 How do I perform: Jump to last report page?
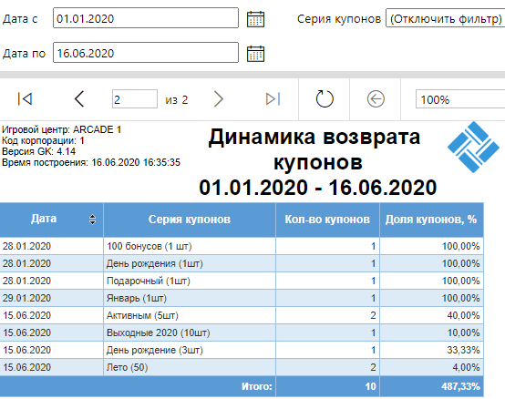click(x=273, y=99)
